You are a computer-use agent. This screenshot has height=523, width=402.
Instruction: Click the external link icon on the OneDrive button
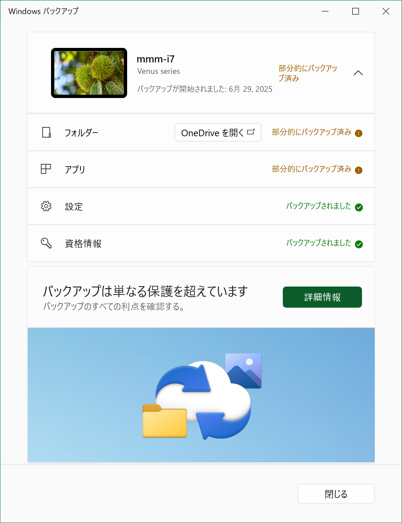coord(251,132)
